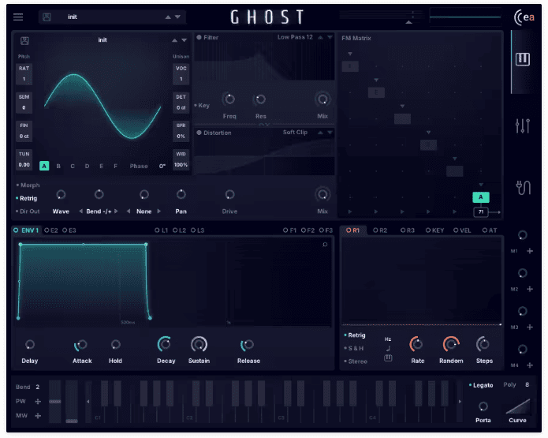
Task: Click the M4 macro assign cross icon
Action: (x=530, y=365)
